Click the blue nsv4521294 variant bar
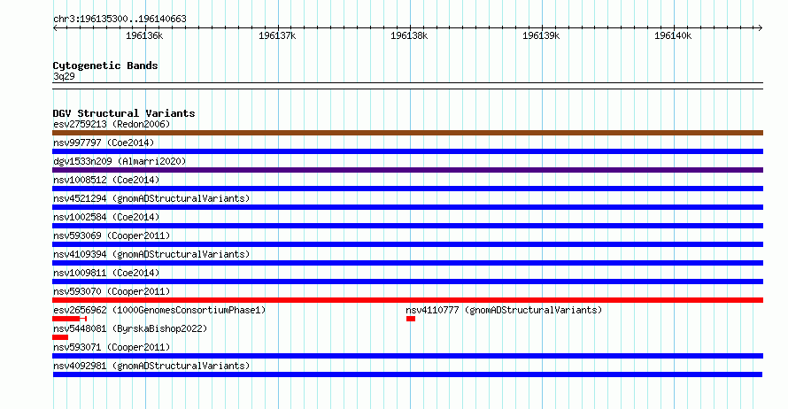Image resolution: width=788 pixels, height=409 pixels. tap(407, 207)
